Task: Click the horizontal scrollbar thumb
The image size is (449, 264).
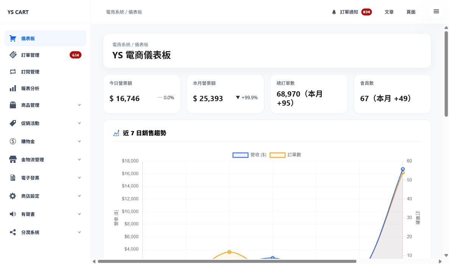Action: [227, 261]
